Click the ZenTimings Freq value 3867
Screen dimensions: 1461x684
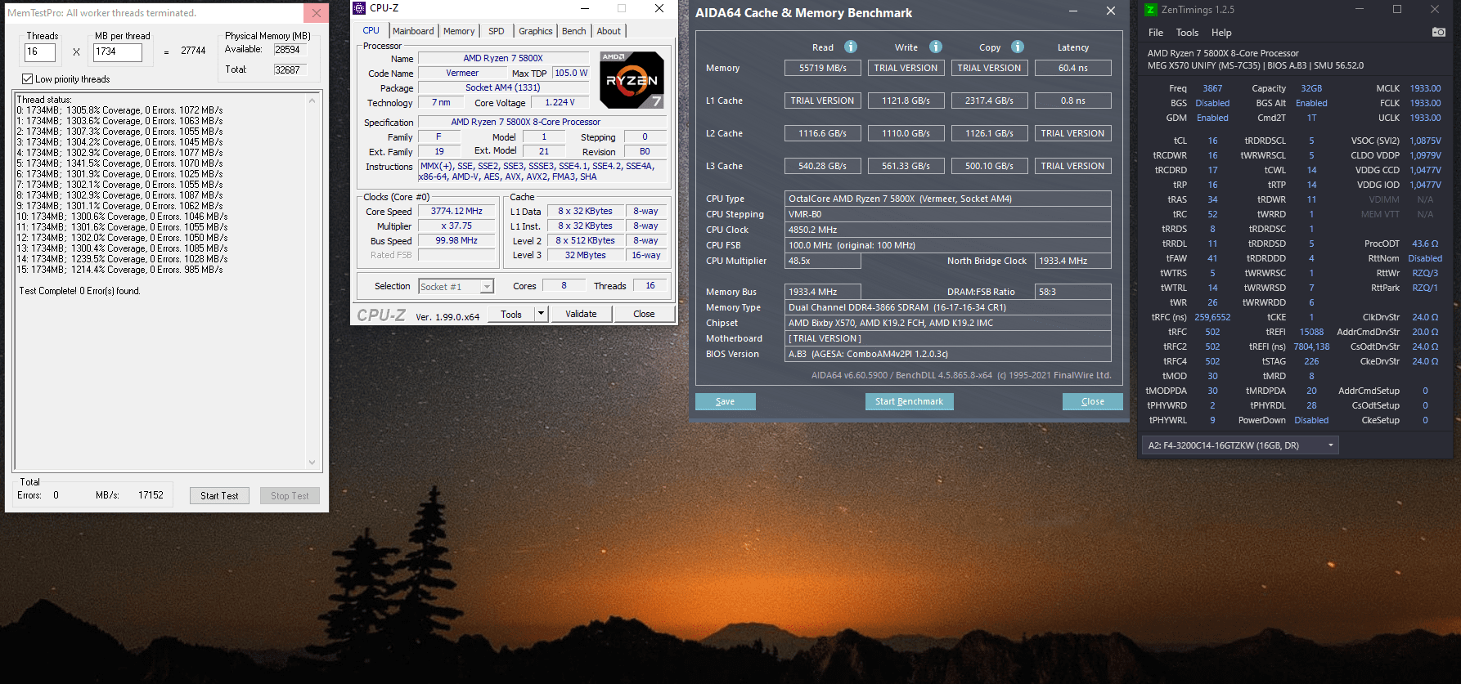coord(1212,88)
